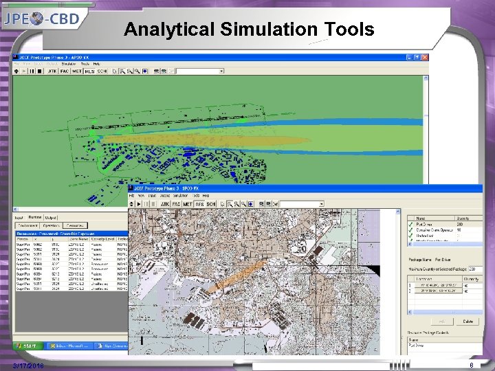Click the second layer view icon in APOD toolbar
The width and height of the screenshot is (495, 371).
[x=164, y=71]
